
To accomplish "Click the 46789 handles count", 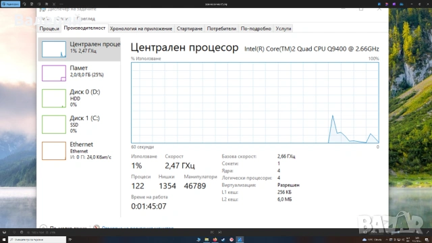I will click(195, 186).
